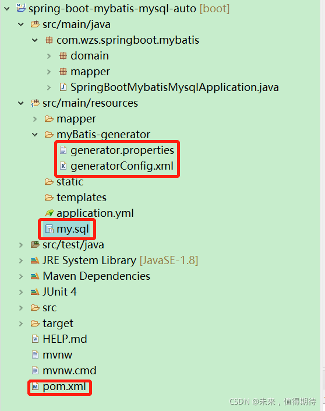Viewport: 325px width, 411px height.
Task: Click the templates folder icon
Action: (x=49, y=198)
